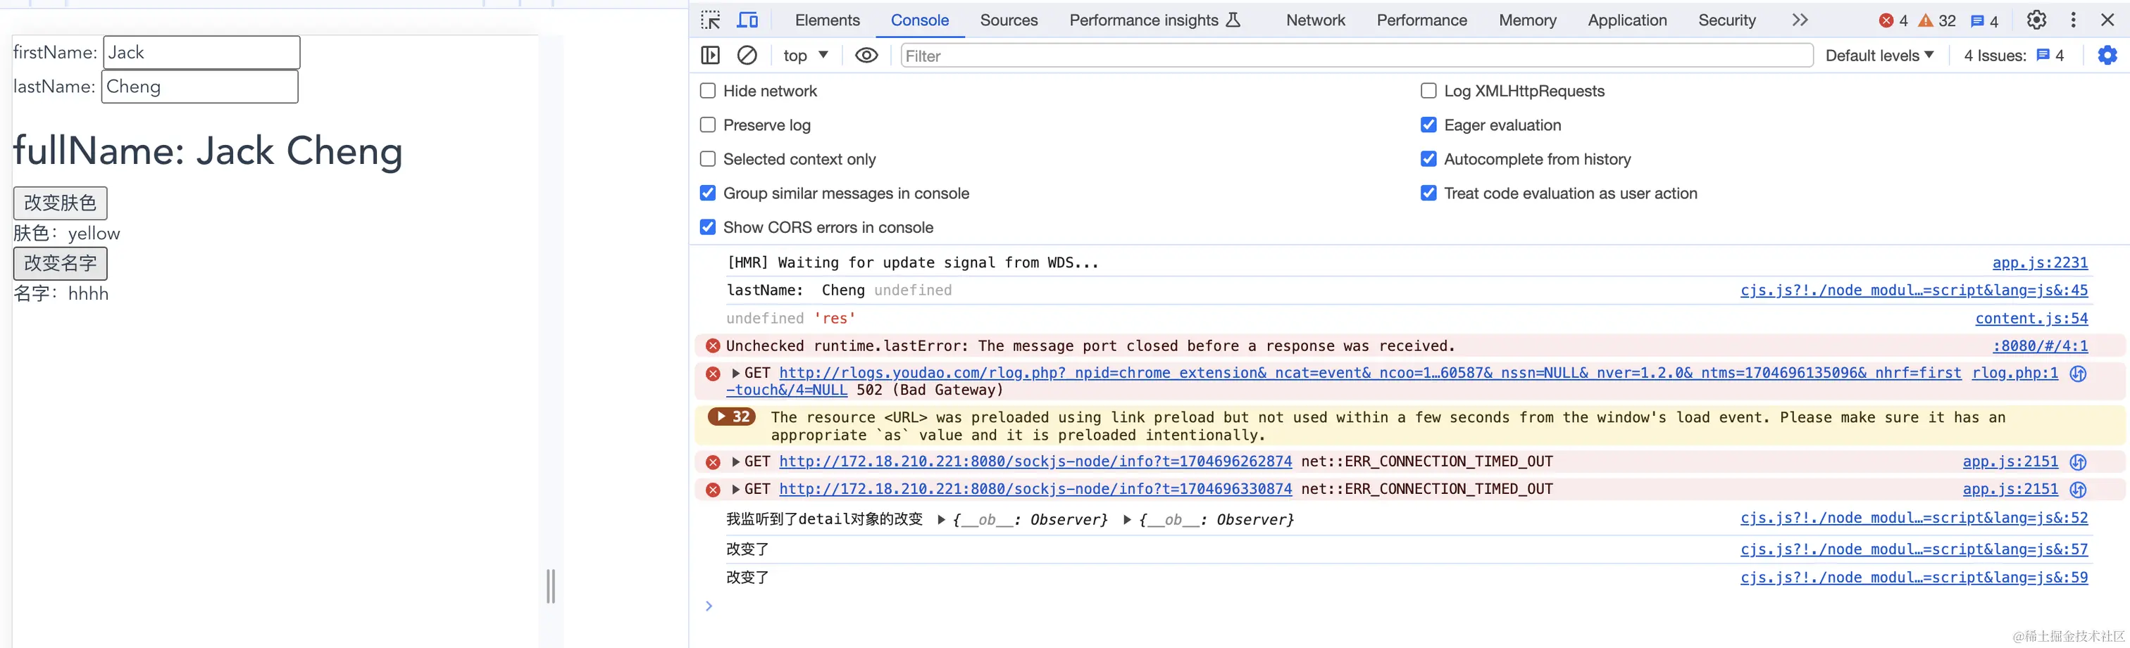
Task: Focus the console Filter text box
Action: [1357, 56]
